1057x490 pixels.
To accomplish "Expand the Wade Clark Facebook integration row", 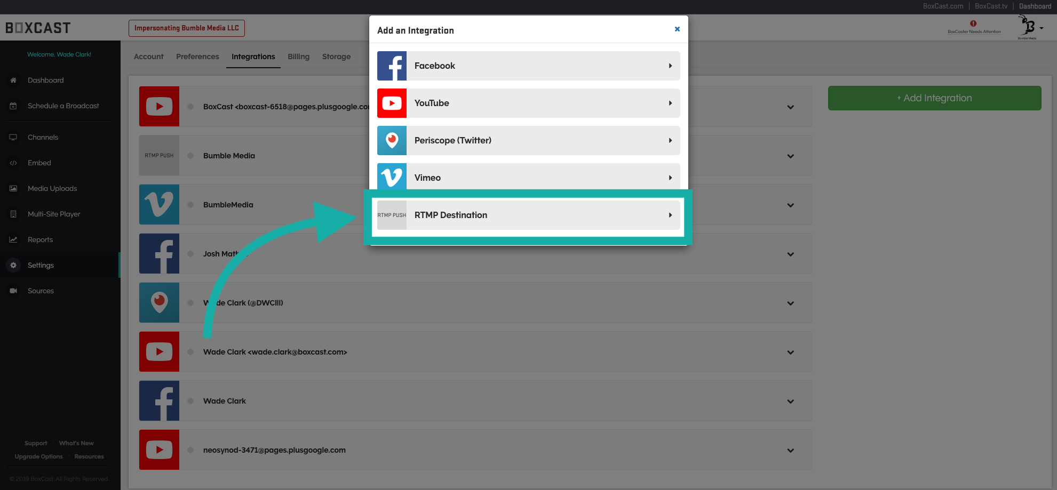I will coord(790,401).
